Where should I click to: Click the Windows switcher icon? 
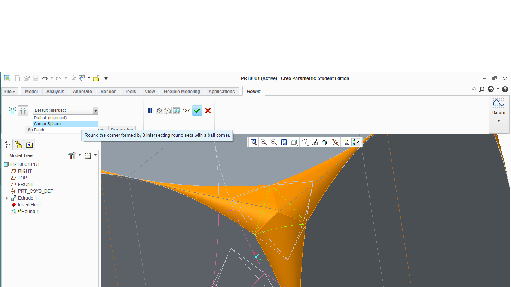tap(82, 78)
